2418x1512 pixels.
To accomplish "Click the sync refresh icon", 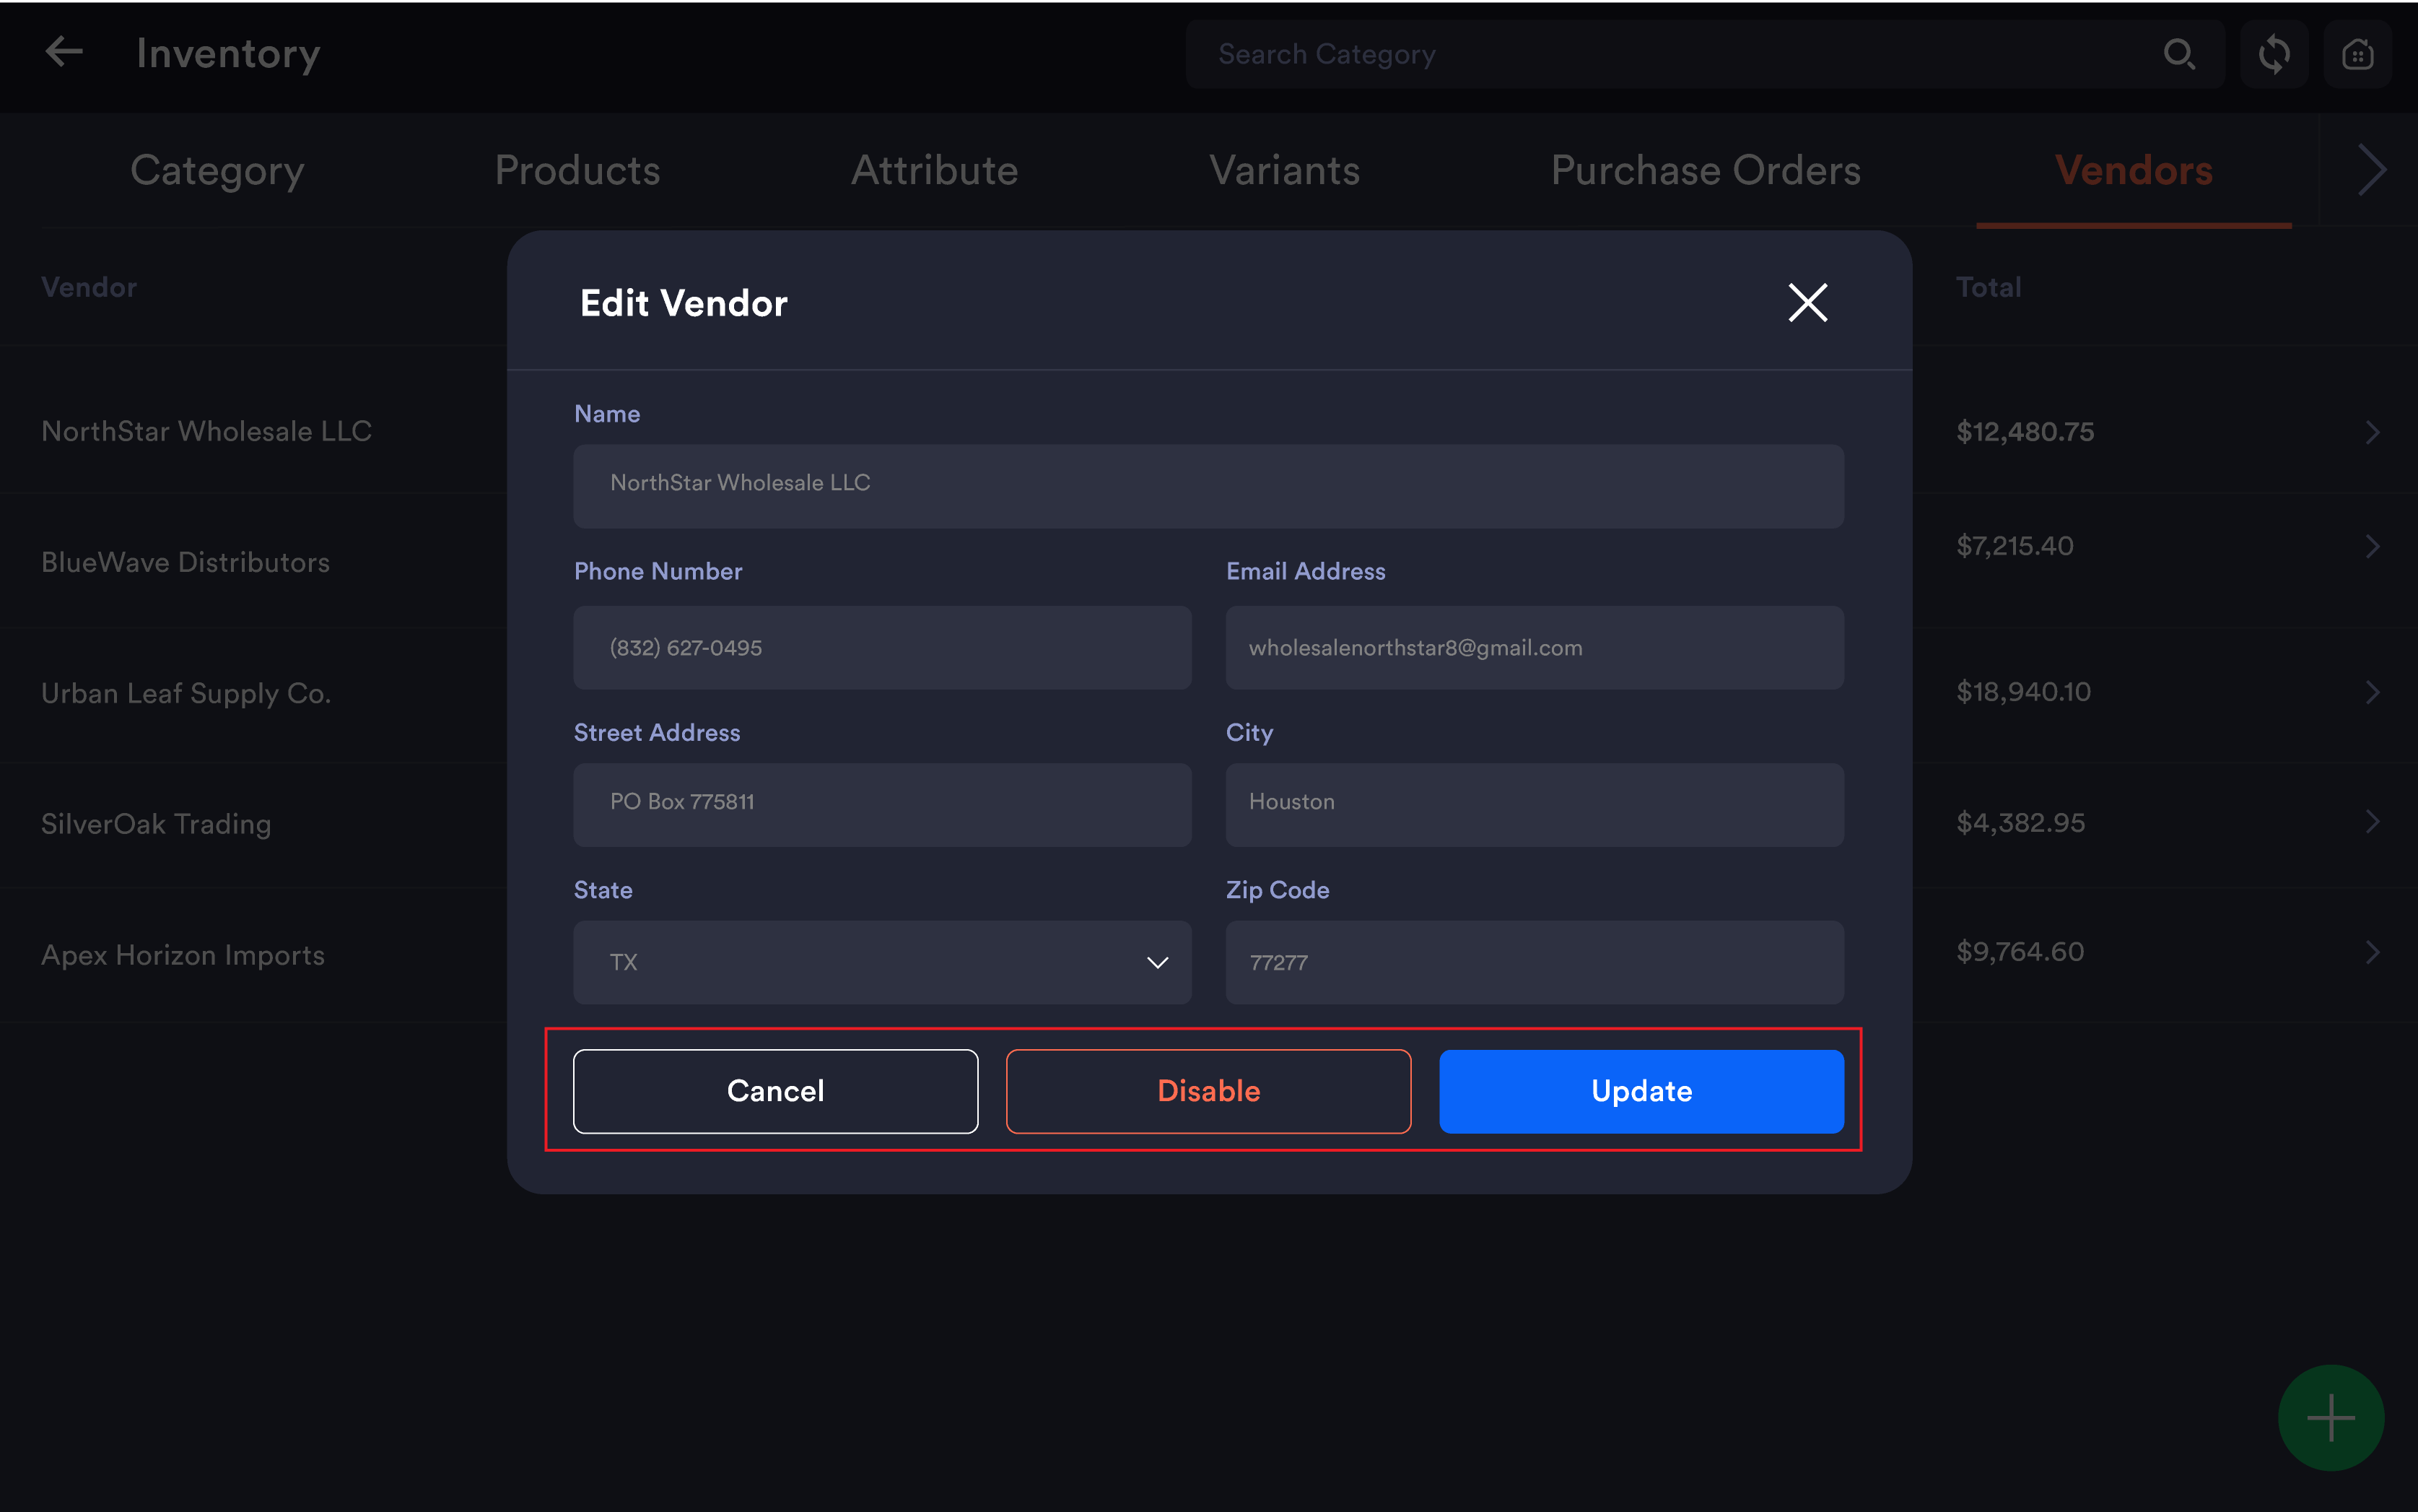I will pyautogui.click(x=2273, y=54).
